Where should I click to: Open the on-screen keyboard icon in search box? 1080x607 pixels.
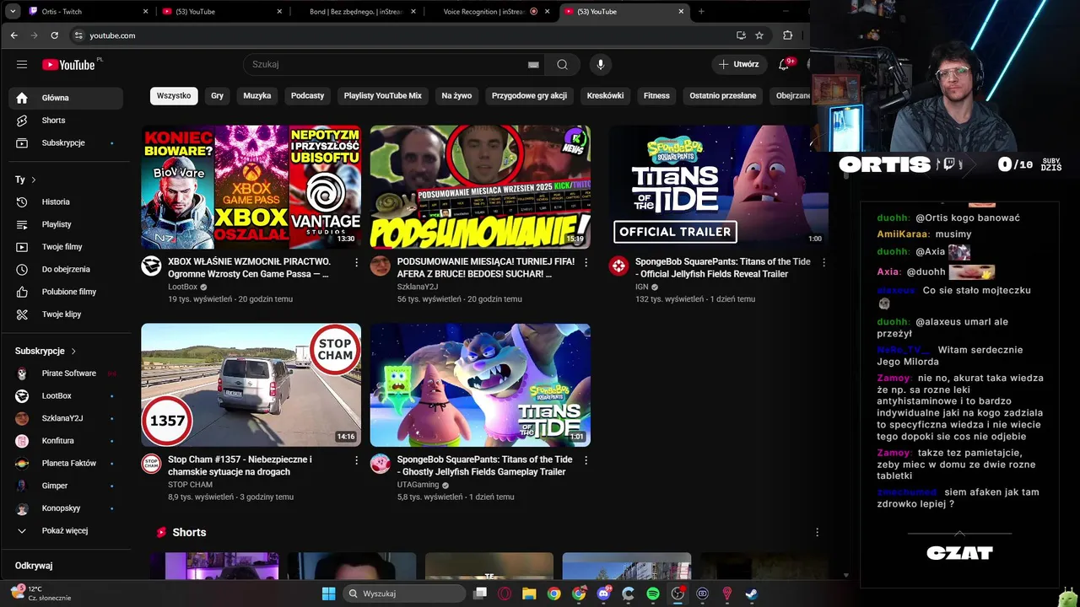pos(533,64)
